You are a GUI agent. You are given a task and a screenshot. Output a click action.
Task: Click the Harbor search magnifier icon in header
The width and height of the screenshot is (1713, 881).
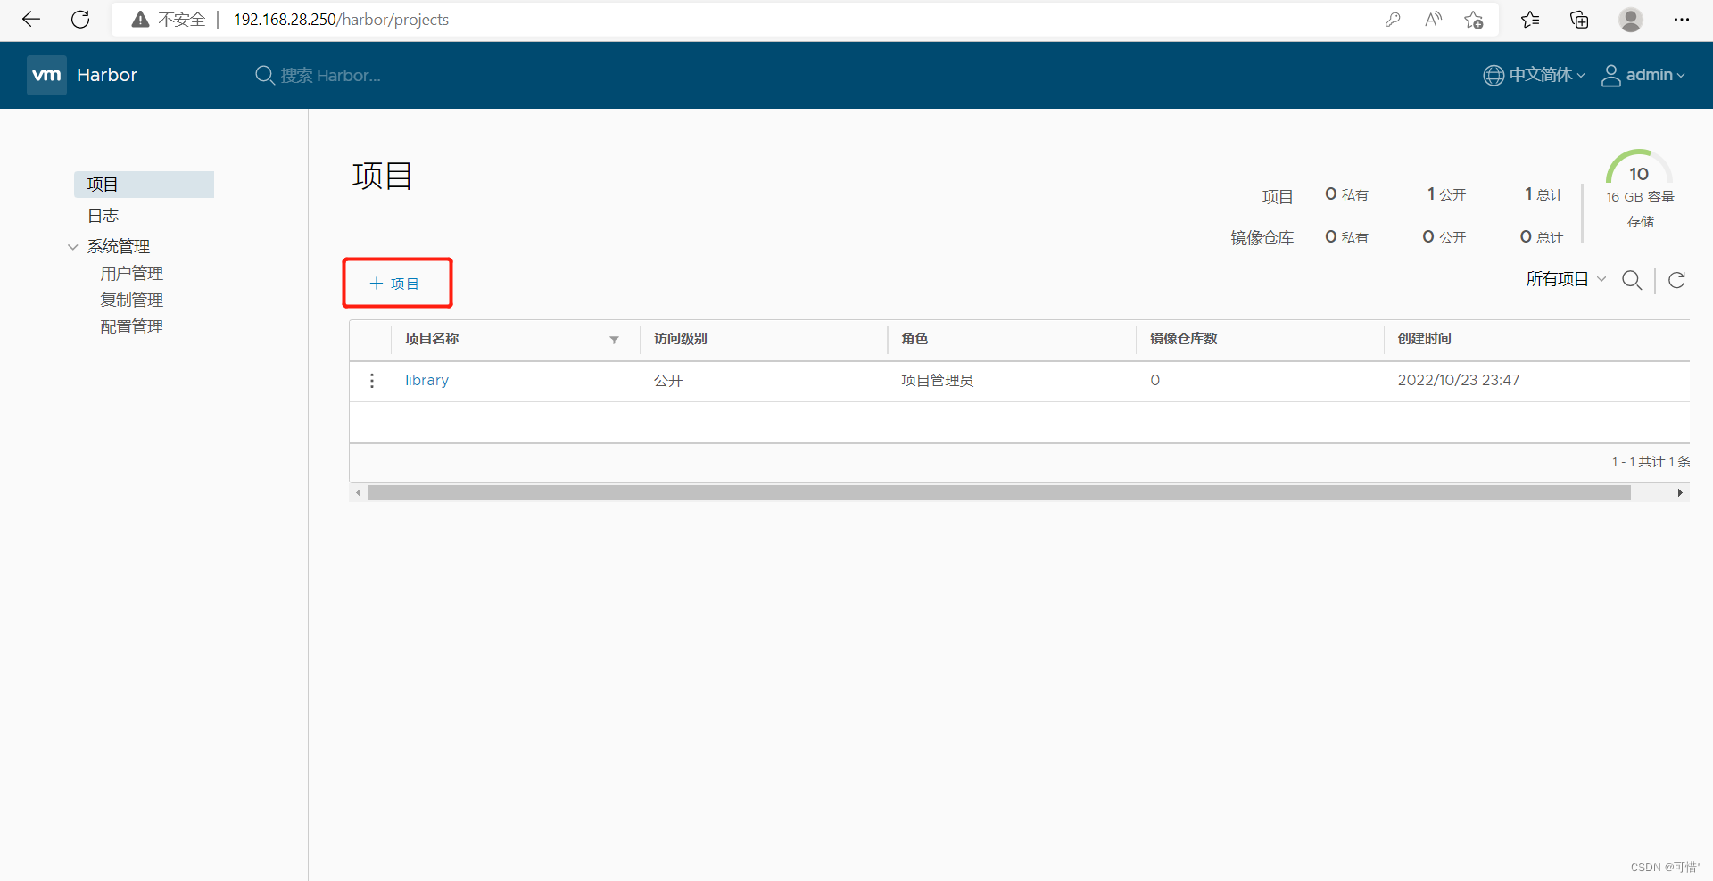(264, 75)
